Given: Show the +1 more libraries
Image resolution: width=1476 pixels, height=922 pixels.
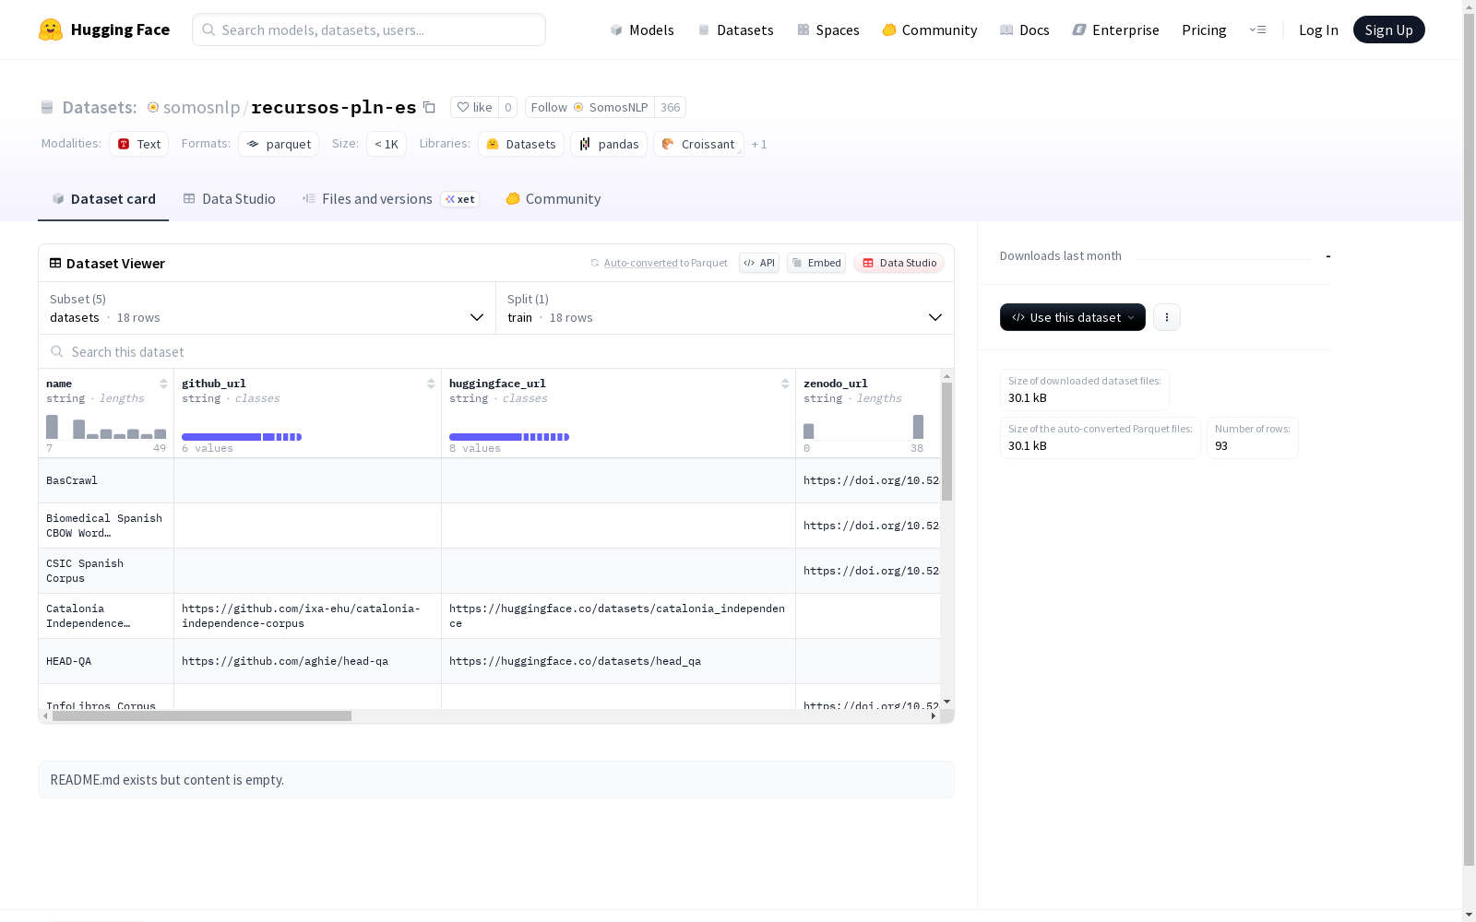Looking at the screenshot, I should click(x=759, y=144).
